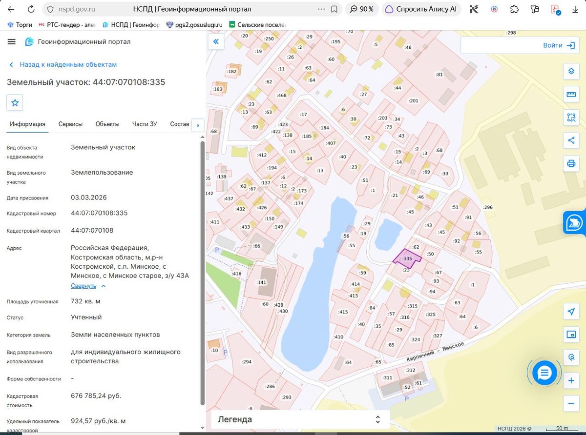This screenshot has height=435, width=586.
Task: Collapse the side panel with double chevron
Action: click(x=216, y=41)
